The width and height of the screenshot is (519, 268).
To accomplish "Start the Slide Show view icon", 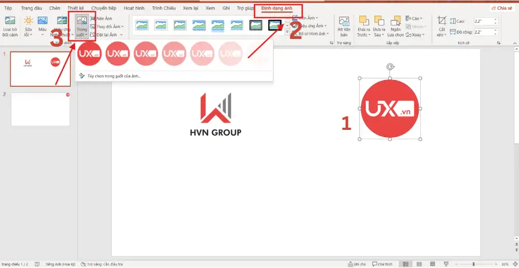I will pyautogui.click(x=446, y=264).
